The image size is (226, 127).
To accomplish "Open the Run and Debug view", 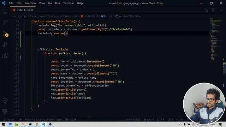I will click(5, 44).
